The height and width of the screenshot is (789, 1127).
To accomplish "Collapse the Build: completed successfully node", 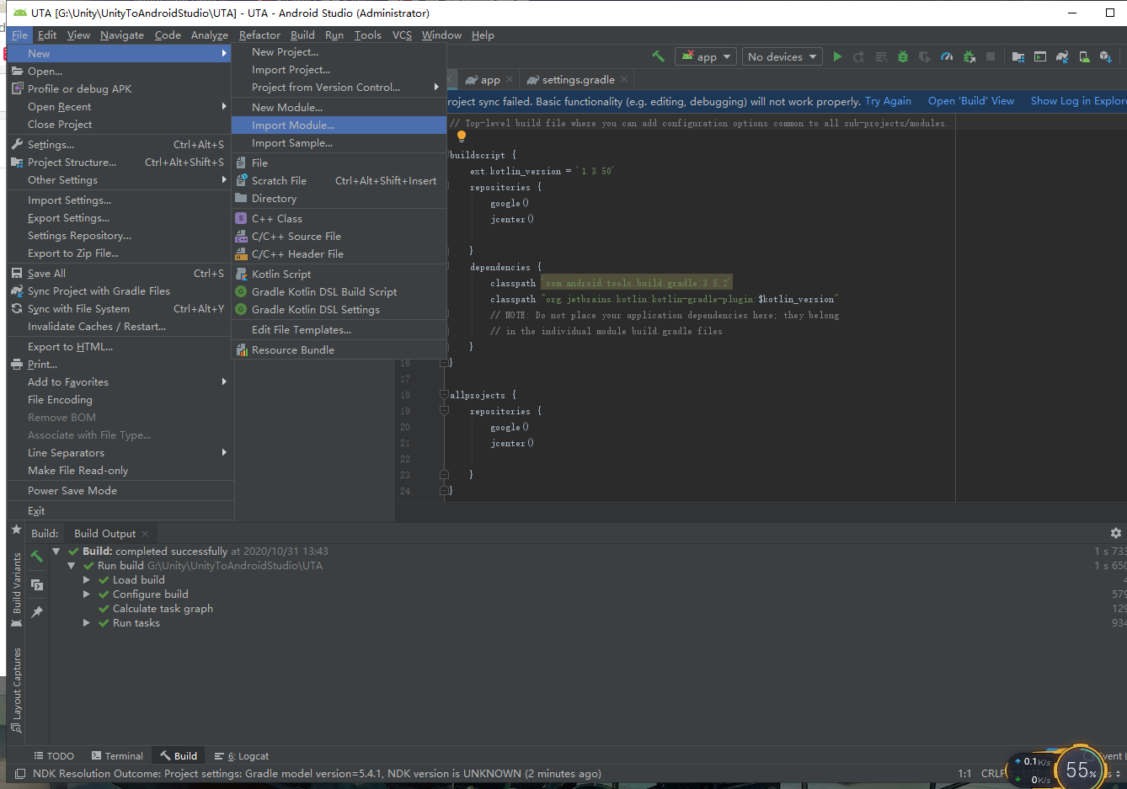I will tap(56, 552).
